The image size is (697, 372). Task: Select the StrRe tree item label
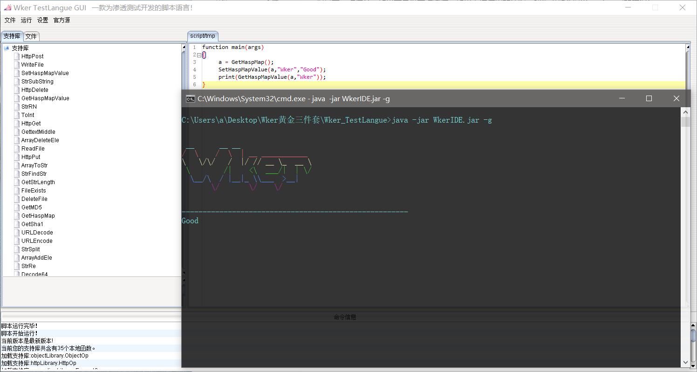coord(28,266)
